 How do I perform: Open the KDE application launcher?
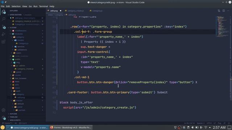(x=3, y=127)
